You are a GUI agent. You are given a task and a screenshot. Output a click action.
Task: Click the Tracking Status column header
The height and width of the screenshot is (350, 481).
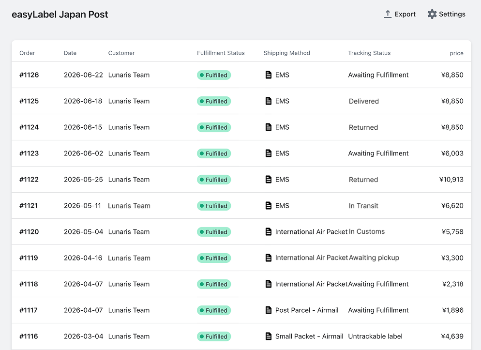(x=369, y=53)
